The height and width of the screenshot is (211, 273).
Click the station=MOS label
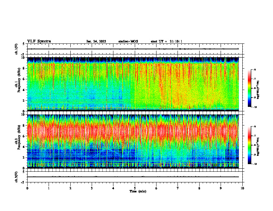(x=128, y=41)
